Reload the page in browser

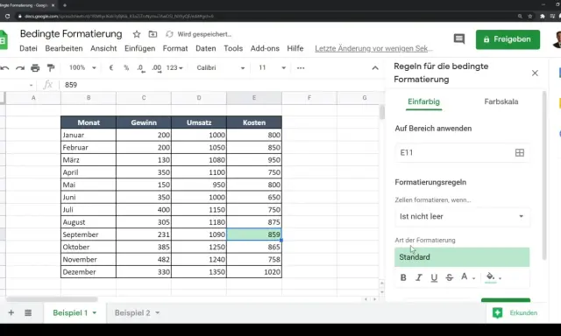[x=7, y=16]
